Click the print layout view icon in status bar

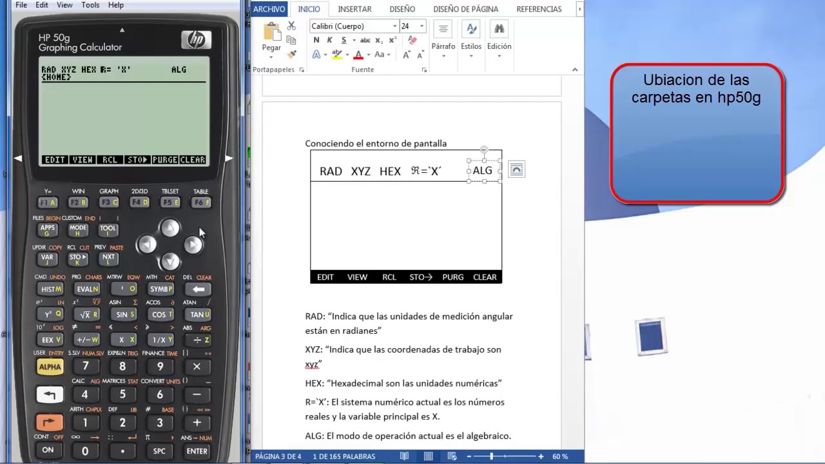click(428, 456)
